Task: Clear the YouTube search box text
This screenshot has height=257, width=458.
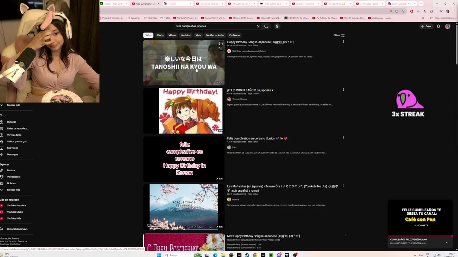Action: coord(258,26)
